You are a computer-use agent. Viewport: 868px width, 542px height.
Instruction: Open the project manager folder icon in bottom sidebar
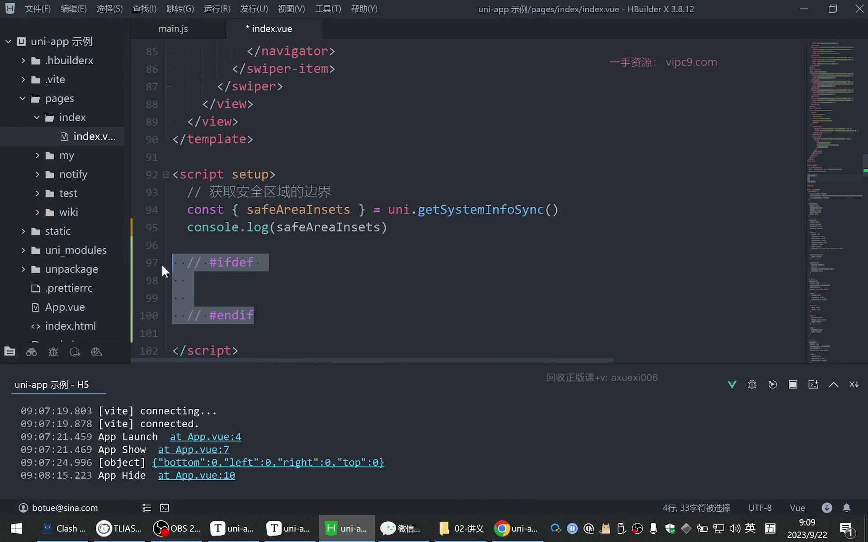pos(9,352)
